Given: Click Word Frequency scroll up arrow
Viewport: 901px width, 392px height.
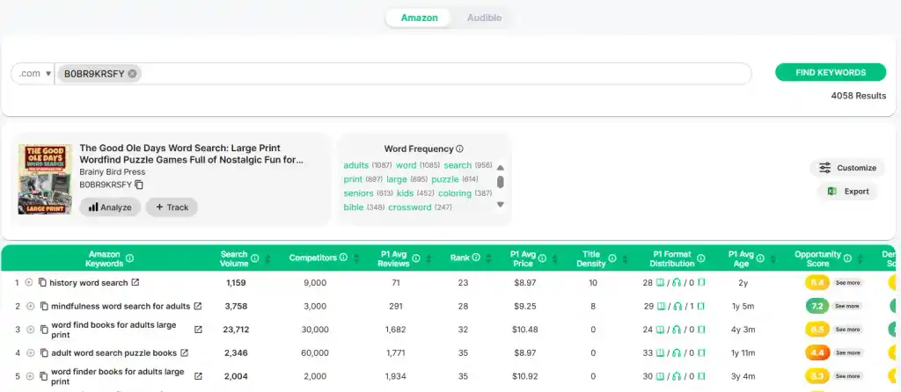Looking at the screenshot, I should click(x=500, y=168).
